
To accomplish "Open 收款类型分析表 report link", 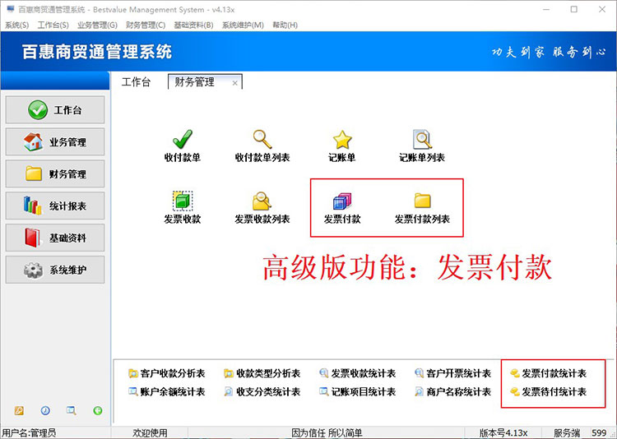I will 262,373.
